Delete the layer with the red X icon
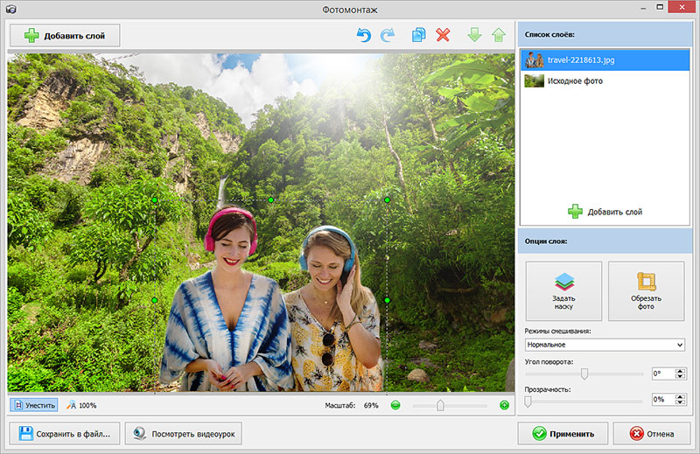The width and height of the screenshot is (700, 454). (x=443, y=35)
